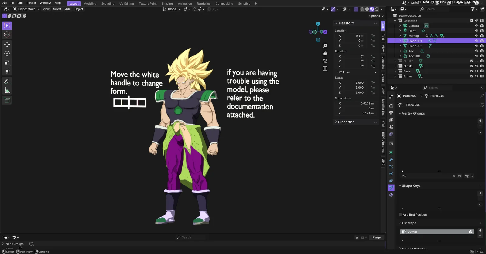Open the Object properties tab

(x=391, y=152)
